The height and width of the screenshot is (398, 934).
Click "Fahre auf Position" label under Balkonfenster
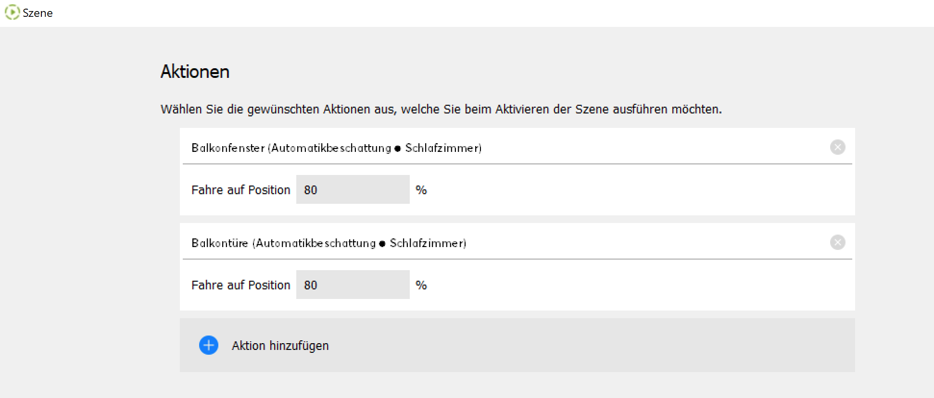click(240, 190)
